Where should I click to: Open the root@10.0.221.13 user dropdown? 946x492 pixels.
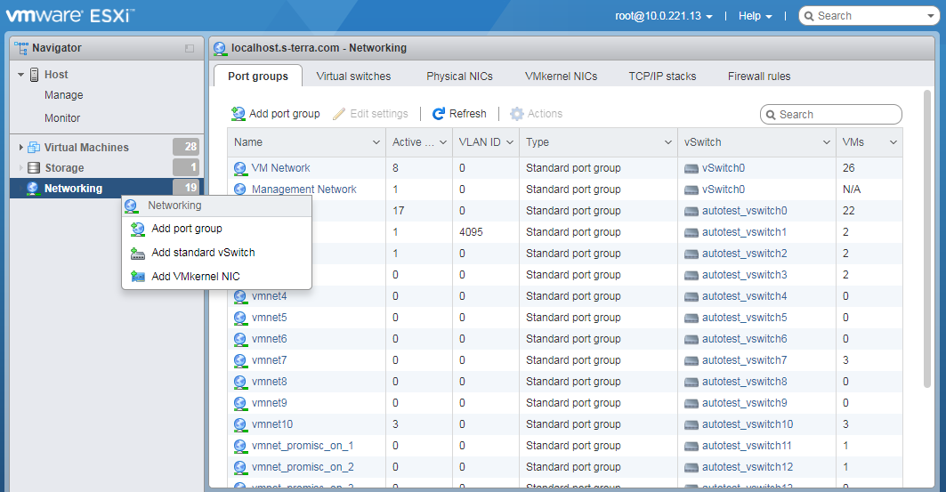664,16
